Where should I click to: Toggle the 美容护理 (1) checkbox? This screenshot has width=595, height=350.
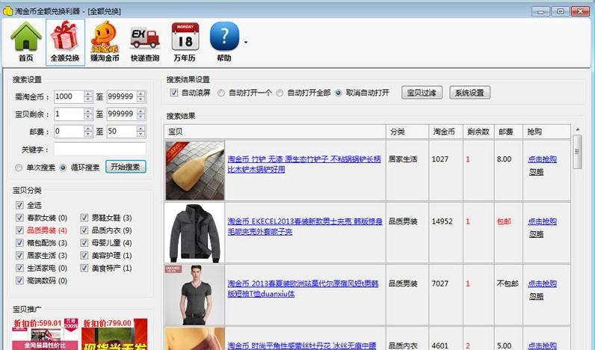[84, 256]
